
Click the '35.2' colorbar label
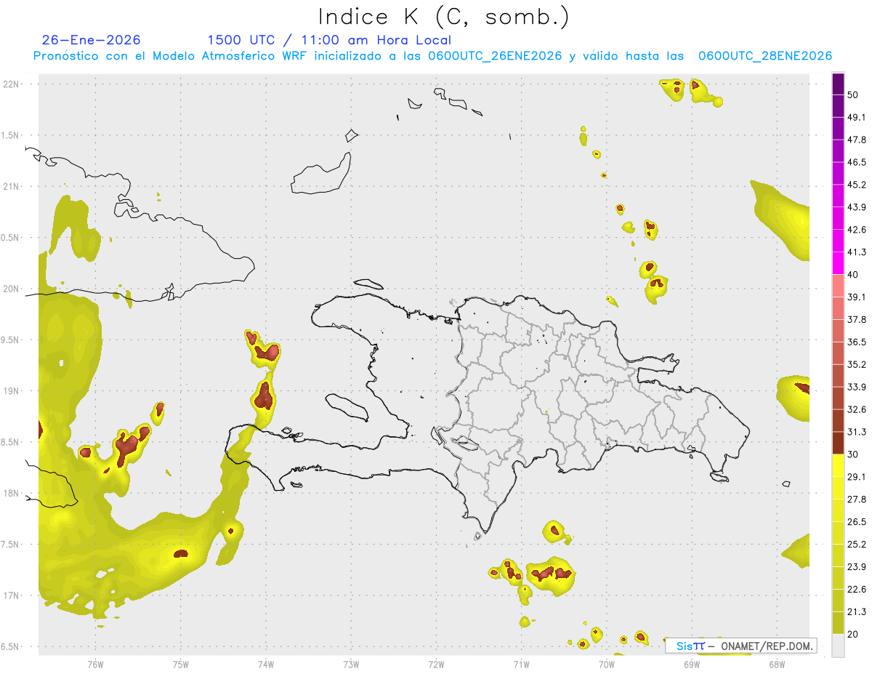click(x=857, y=364)
